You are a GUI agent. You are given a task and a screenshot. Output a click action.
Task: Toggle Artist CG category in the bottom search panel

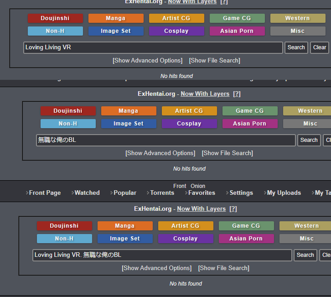point(186,226)
